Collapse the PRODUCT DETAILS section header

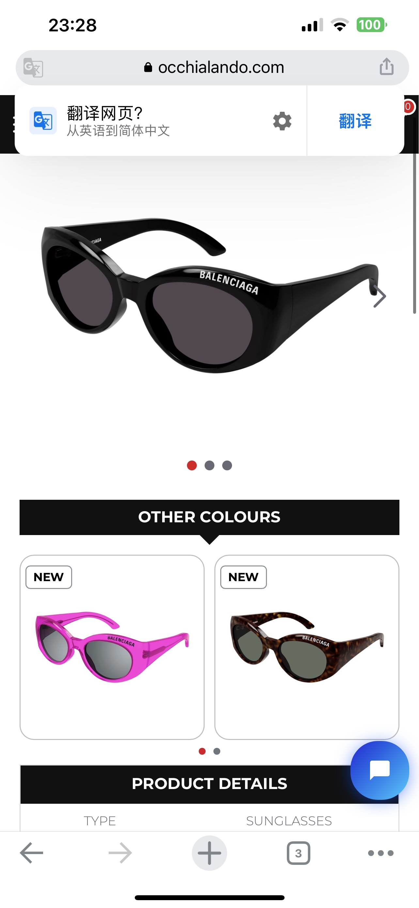coord(209,784)
